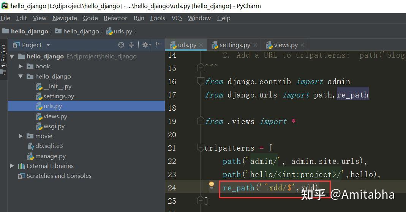Open the View menu
406x212 pixels.
[39, 18]
